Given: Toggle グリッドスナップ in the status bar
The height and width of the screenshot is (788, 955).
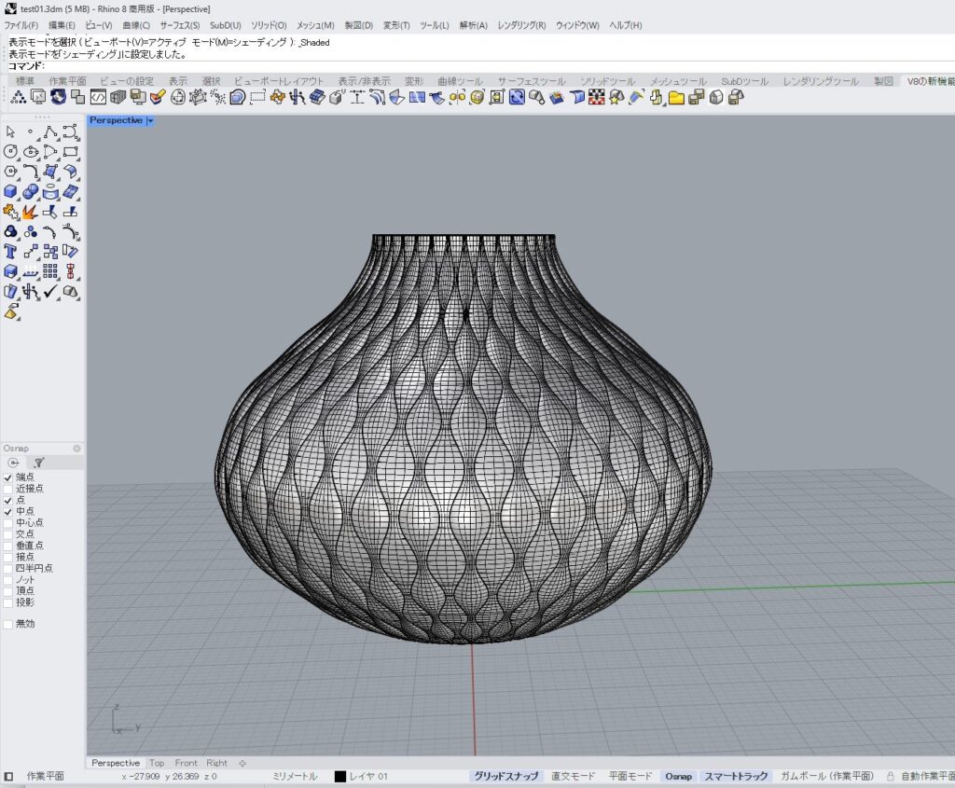Looking at the screenshot, I should [x=505, y=776].
